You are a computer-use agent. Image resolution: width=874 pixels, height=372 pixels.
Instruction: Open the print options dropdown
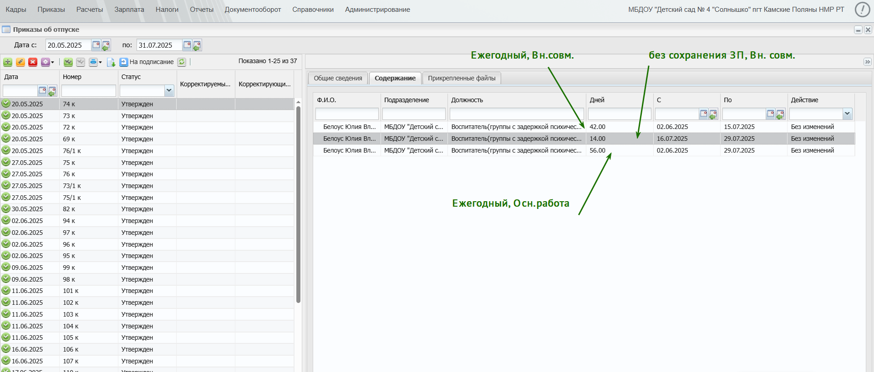point(96,62)
